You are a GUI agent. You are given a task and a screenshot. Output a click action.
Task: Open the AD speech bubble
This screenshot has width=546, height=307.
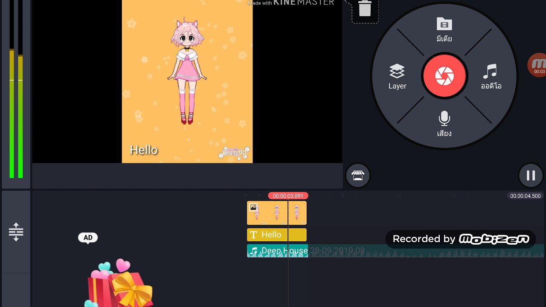88,238
